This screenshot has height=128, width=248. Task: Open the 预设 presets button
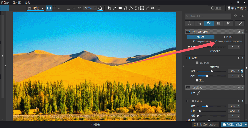click(x=236, y=8)
